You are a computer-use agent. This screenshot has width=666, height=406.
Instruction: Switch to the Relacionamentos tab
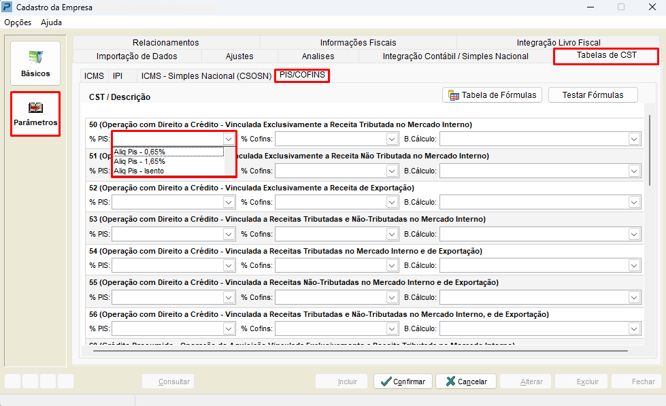[166, 42]
